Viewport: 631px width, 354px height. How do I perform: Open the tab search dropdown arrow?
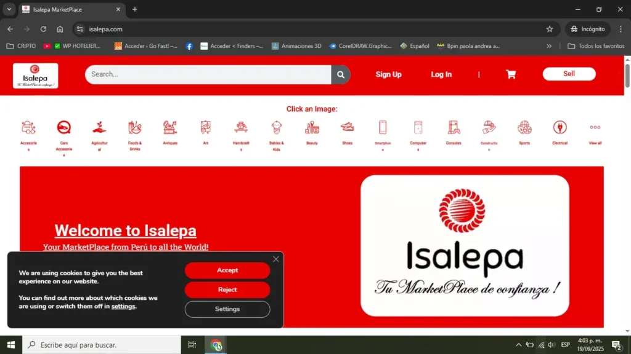tap(9, 9)
